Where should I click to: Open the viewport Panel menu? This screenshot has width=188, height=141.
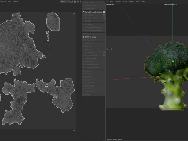[143, 2]
